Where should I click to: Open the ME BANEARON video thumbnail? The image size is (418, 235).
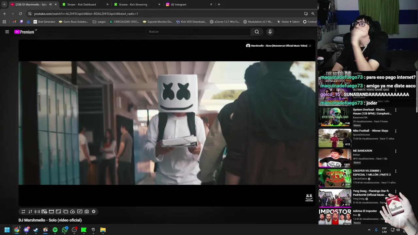click(x=335, y=158)
